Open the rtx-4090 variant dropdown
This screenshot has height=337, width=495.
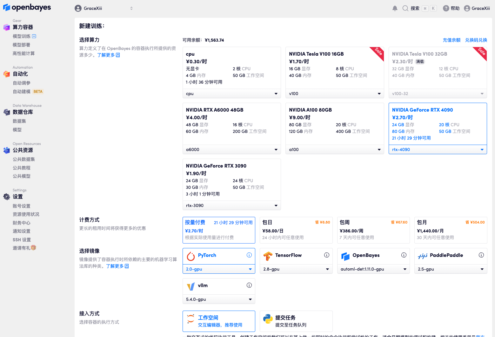(x=438, y=149)
